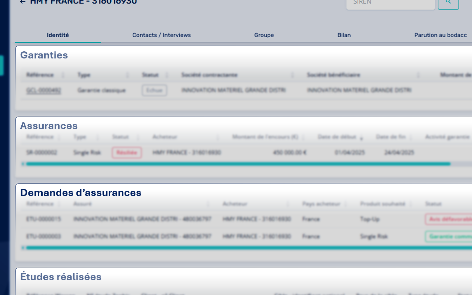Click the Garanties section heading
The height and width of the screenshot is (295, 472).
point(44,55)
